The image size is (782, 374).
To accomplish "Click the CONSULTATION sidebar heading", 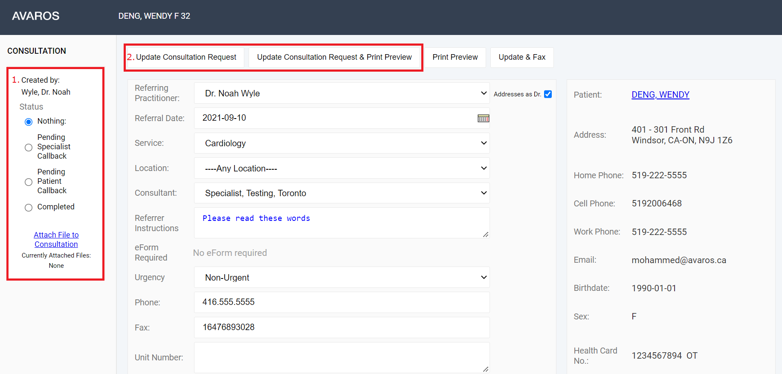I will (37, 51).
